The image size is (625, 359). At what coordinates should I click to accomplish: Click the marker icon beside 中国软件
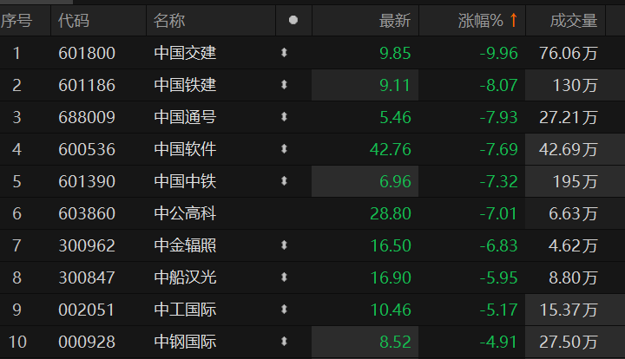(x=284, y=149)
